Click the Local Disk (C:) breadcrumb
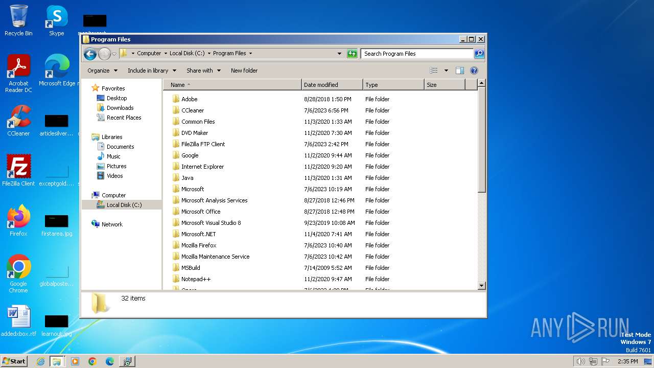Image resolution: width=654 pixels, height=368 pixels. [x=187, y=53]
